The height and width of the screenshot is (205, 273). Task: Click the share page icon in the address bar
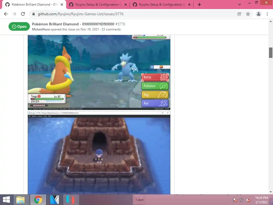click(239, 14)
